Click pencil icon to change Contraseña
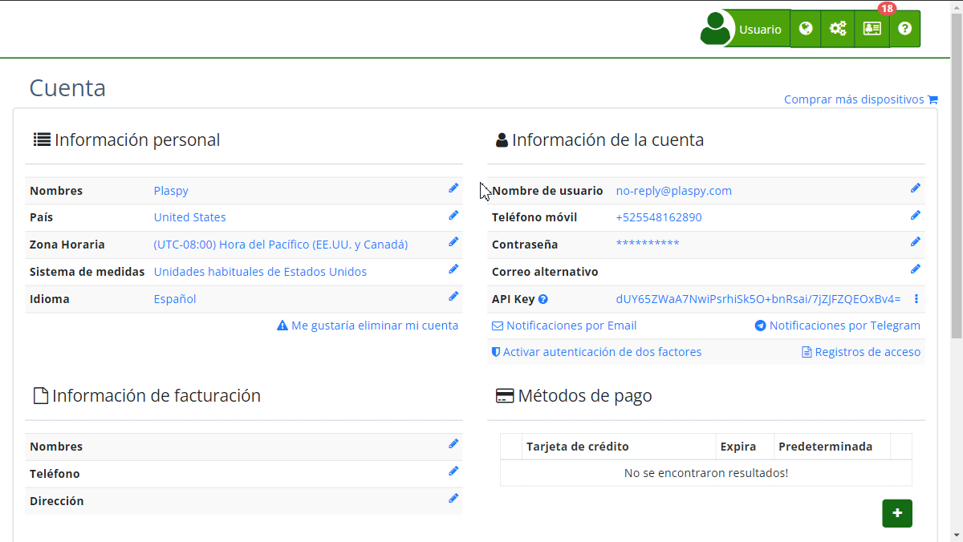This screenshot has width=963, height=542. 916,242
